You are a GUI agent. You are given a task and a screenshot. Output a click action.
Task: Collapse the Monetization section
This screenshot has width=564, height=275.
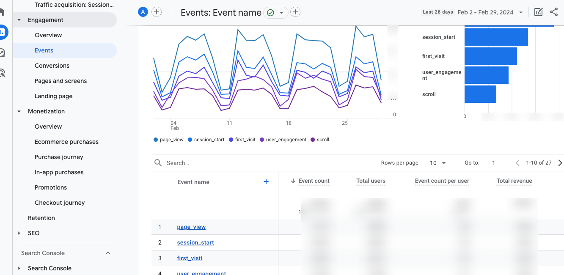[19, 111]
